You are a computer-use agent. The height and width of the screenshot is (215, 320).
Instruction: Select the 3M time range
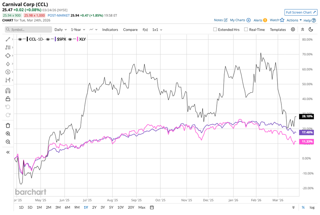[58, 207]
